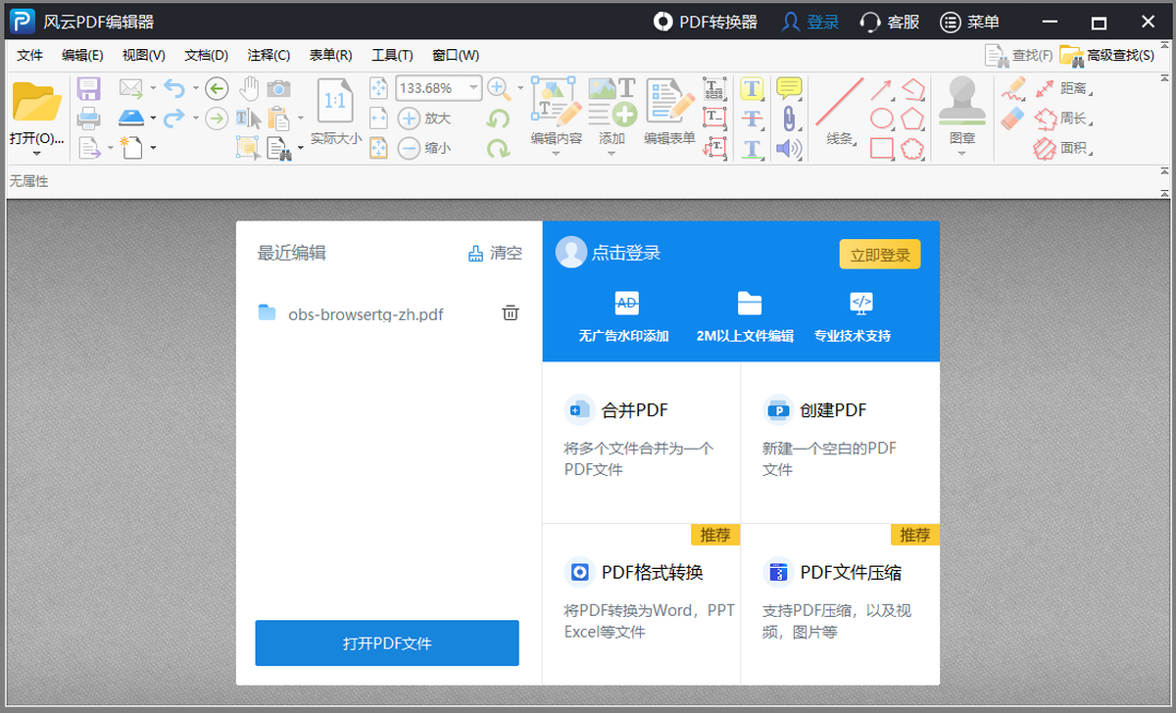Open the 编辑(E) menu
Screen dimensions: 1176x713
point(82,55)
